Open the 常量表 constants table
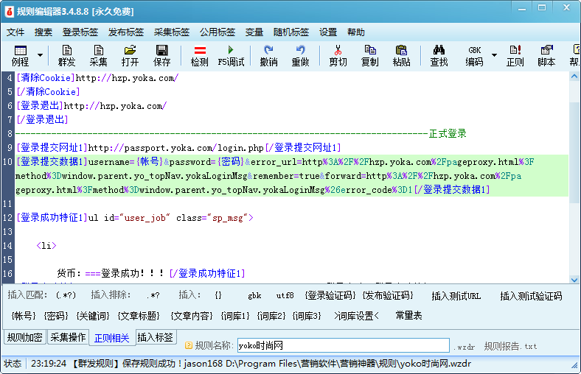Image resolution: width=581 pixels, height=374 pixels. click(x=408, y=316)
